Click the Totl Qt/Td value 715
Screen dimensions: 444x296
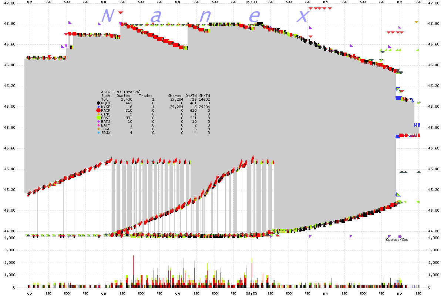pyautogui.click(x=194, y=99)
